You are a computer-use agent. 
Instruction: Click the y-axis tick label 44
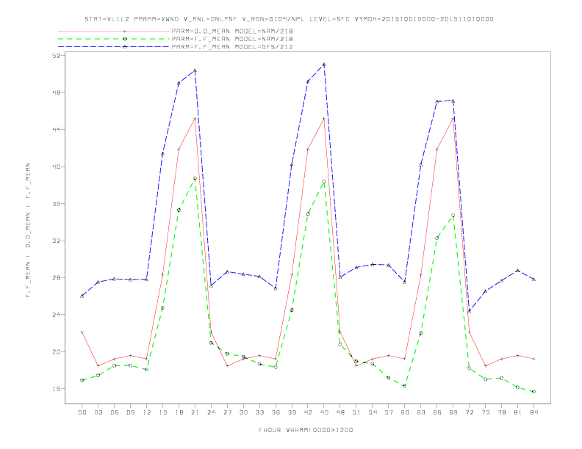pyautogui.click(x=55, y=130)
